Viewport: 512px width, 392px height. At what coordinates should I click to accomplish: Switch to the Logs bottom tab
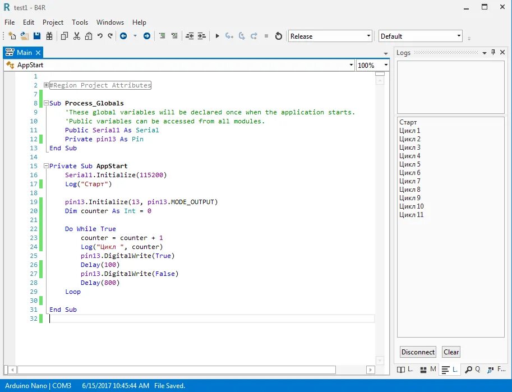450,370
